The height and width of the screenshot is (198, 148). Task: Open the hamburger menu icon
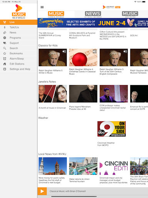tap(42, 7)
